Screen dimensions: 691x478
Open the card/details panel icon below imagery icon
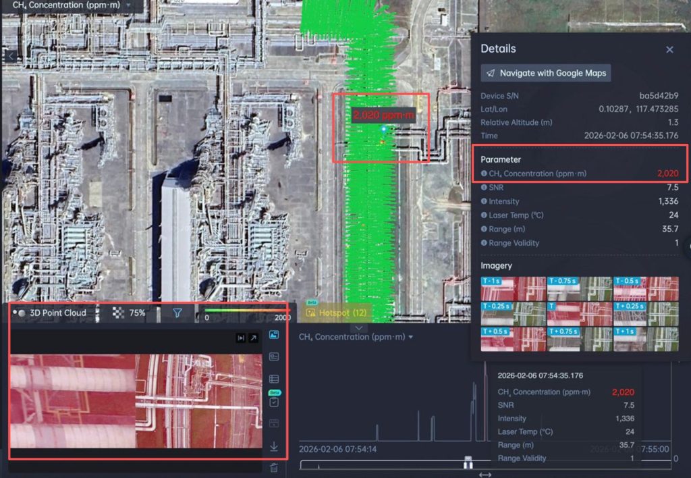click(x=273, y=356)
